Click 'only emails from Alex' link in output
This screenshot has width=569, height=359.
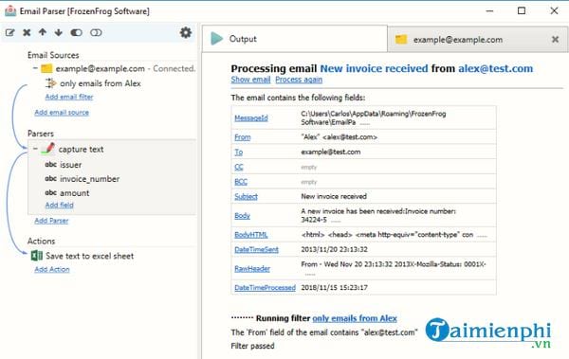[x=355, y=318]
